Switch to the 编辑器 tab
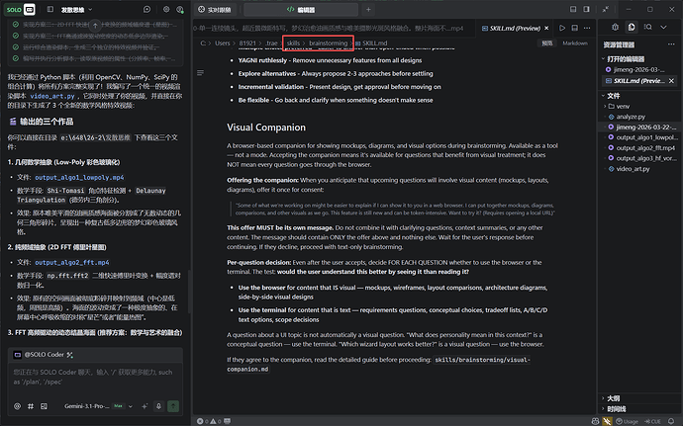The height and width of the screenshot is (426, 683). coord(301,9)
